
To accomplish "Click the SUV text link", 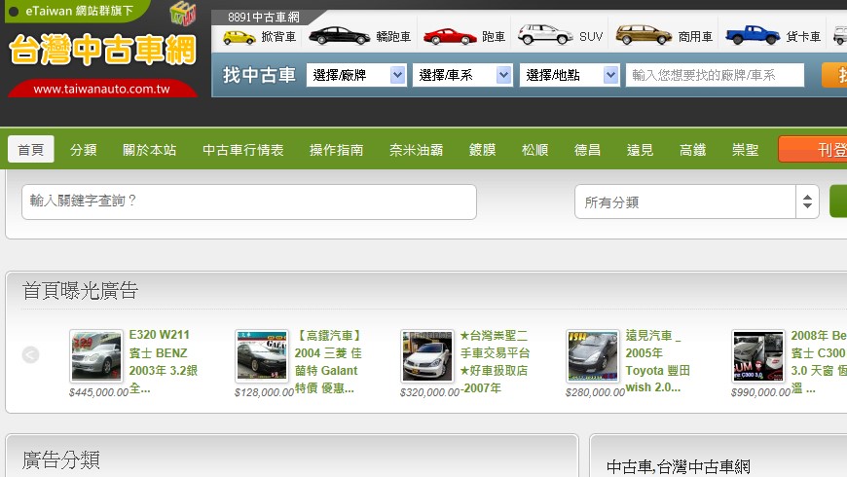I will pos(591,37).
